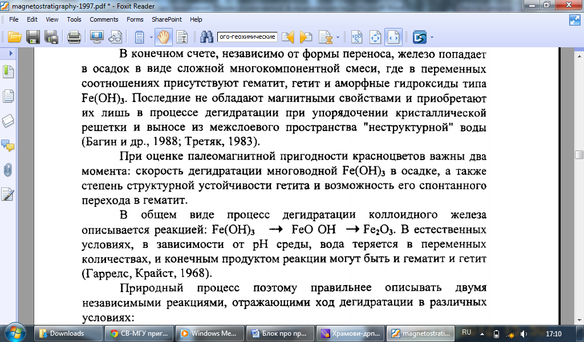
Task: Click the scroll down arrow
Action: tap(579, 320)
